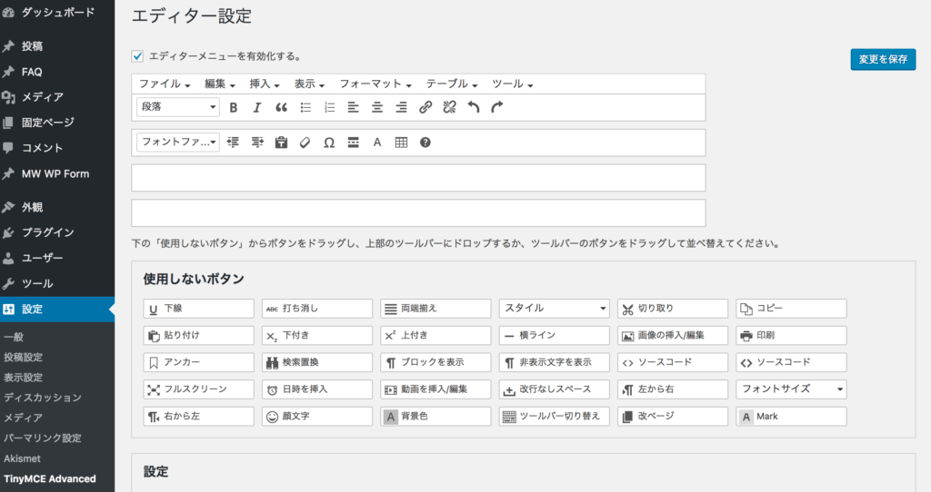This screenshot has width=931, height=492.
Task: Click the 背景色 color button
Action: 435,417
